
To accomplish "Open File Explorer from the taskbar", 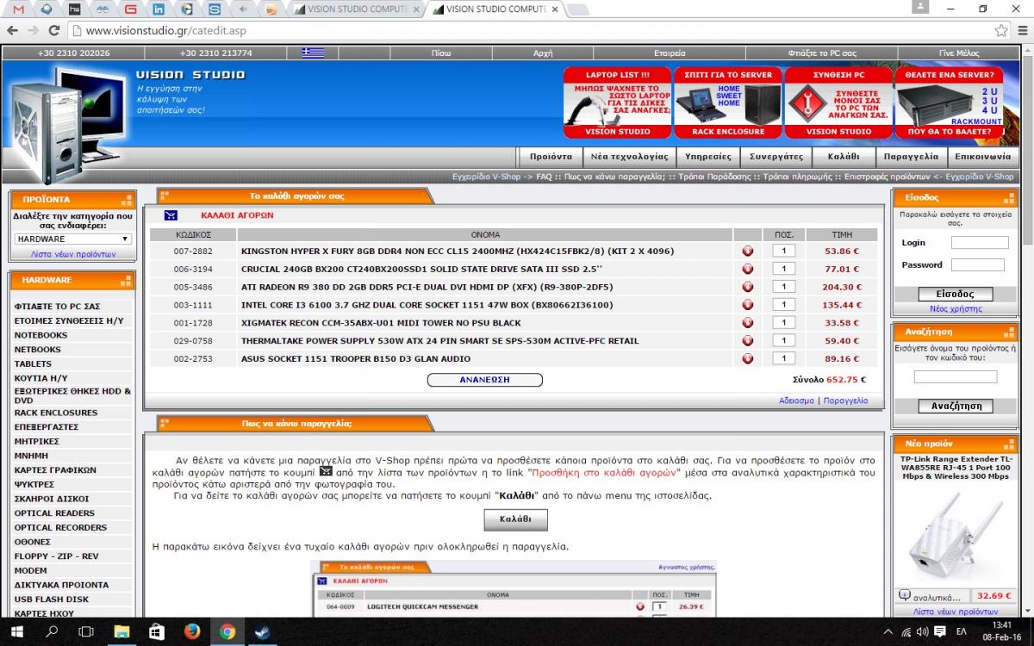I will click(121, 631).
